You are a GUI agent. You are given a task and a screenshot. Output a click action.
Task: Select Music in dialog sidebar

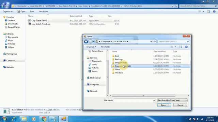click(x=93, y=64)
